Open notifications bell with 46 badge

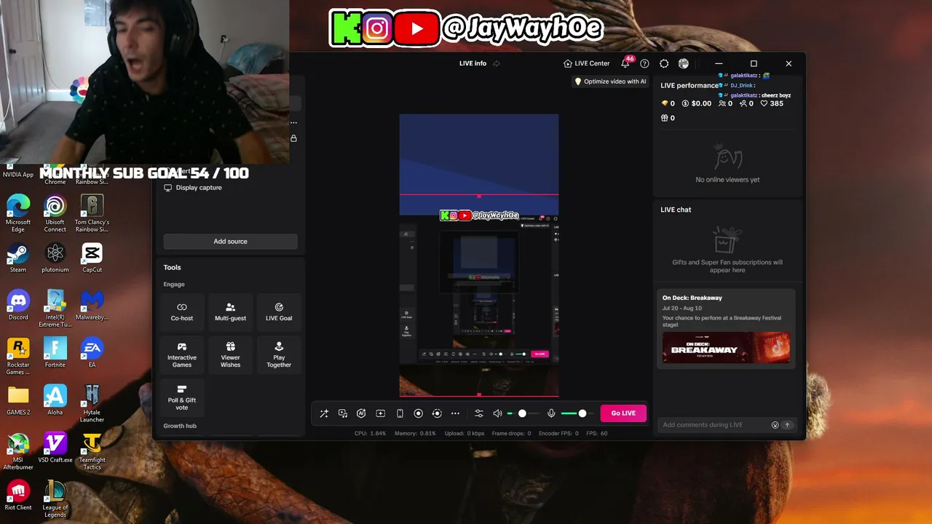(625, 63)
